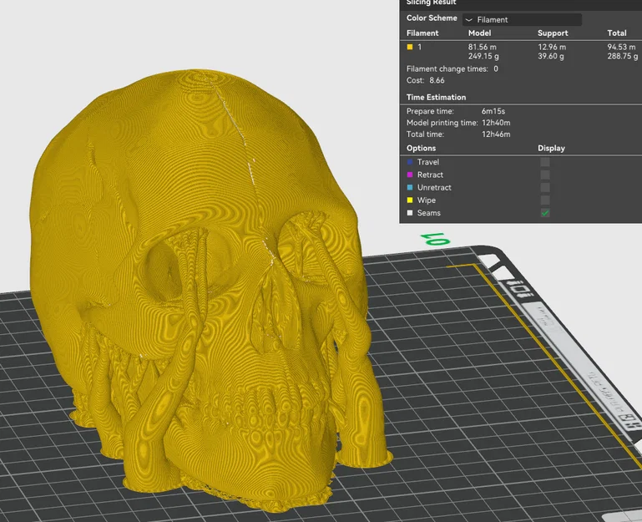Click the Model weight 249.15 g
This screenshot has height=522, width=642.
[x=483, y=56]
